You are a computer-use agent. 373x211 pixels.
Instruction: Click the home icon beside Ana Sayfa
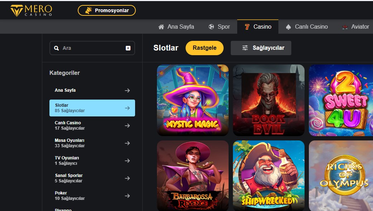pos(162,27)
